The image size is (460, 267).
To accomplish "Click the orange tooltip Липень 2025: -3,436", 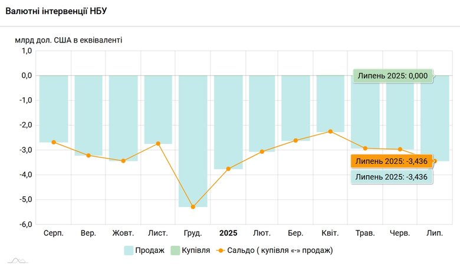I will [392, 161].
